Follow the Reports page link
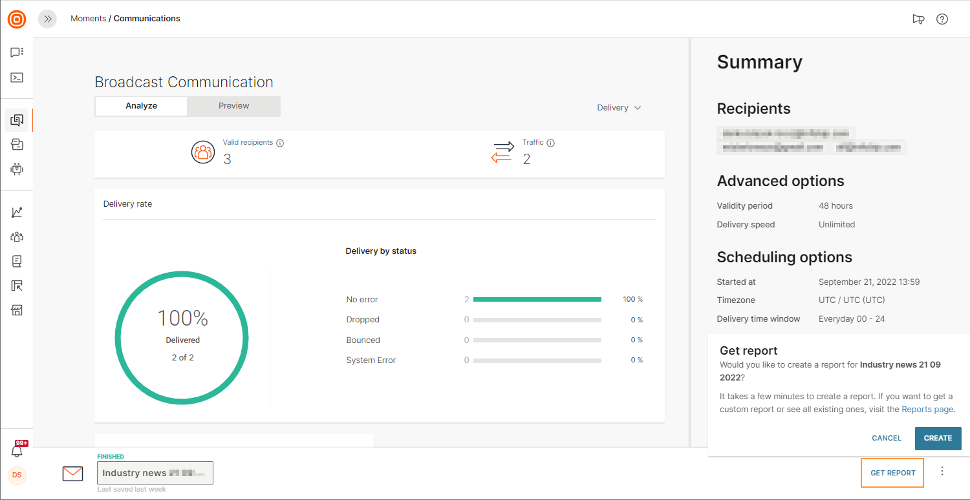This screenshot has height=500, width=970. 927,409
